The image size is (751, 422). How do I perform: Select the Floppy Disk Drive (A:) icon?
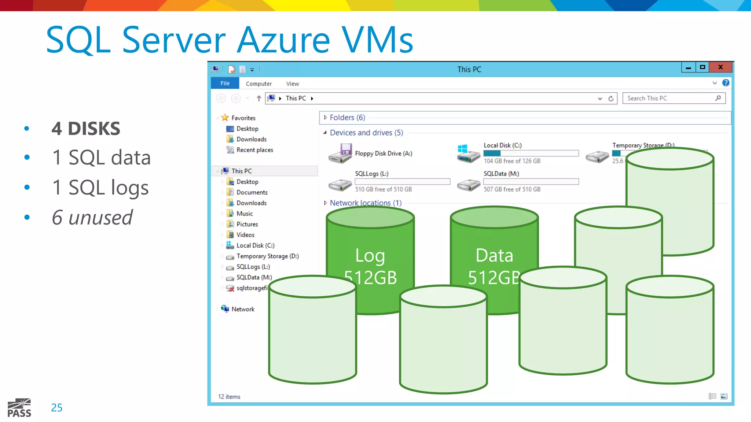click(x=340, y=153)
